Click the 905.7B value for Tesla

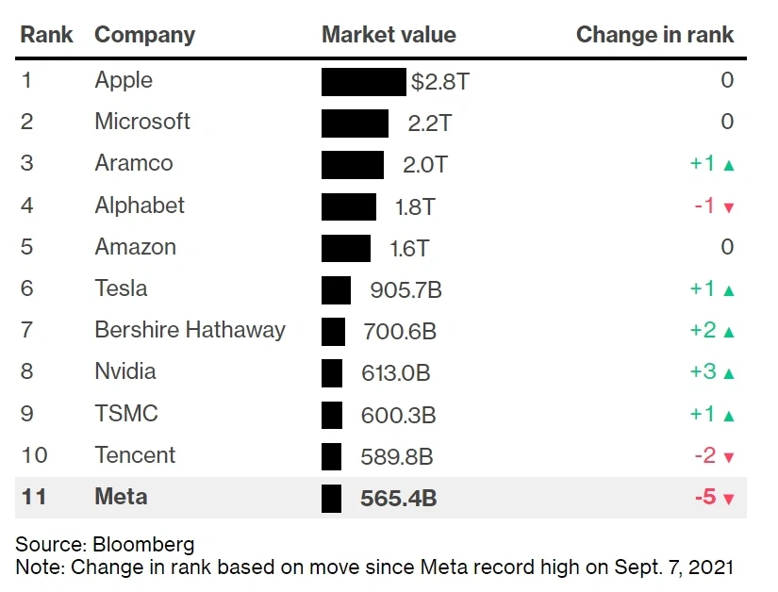[406, 290]
